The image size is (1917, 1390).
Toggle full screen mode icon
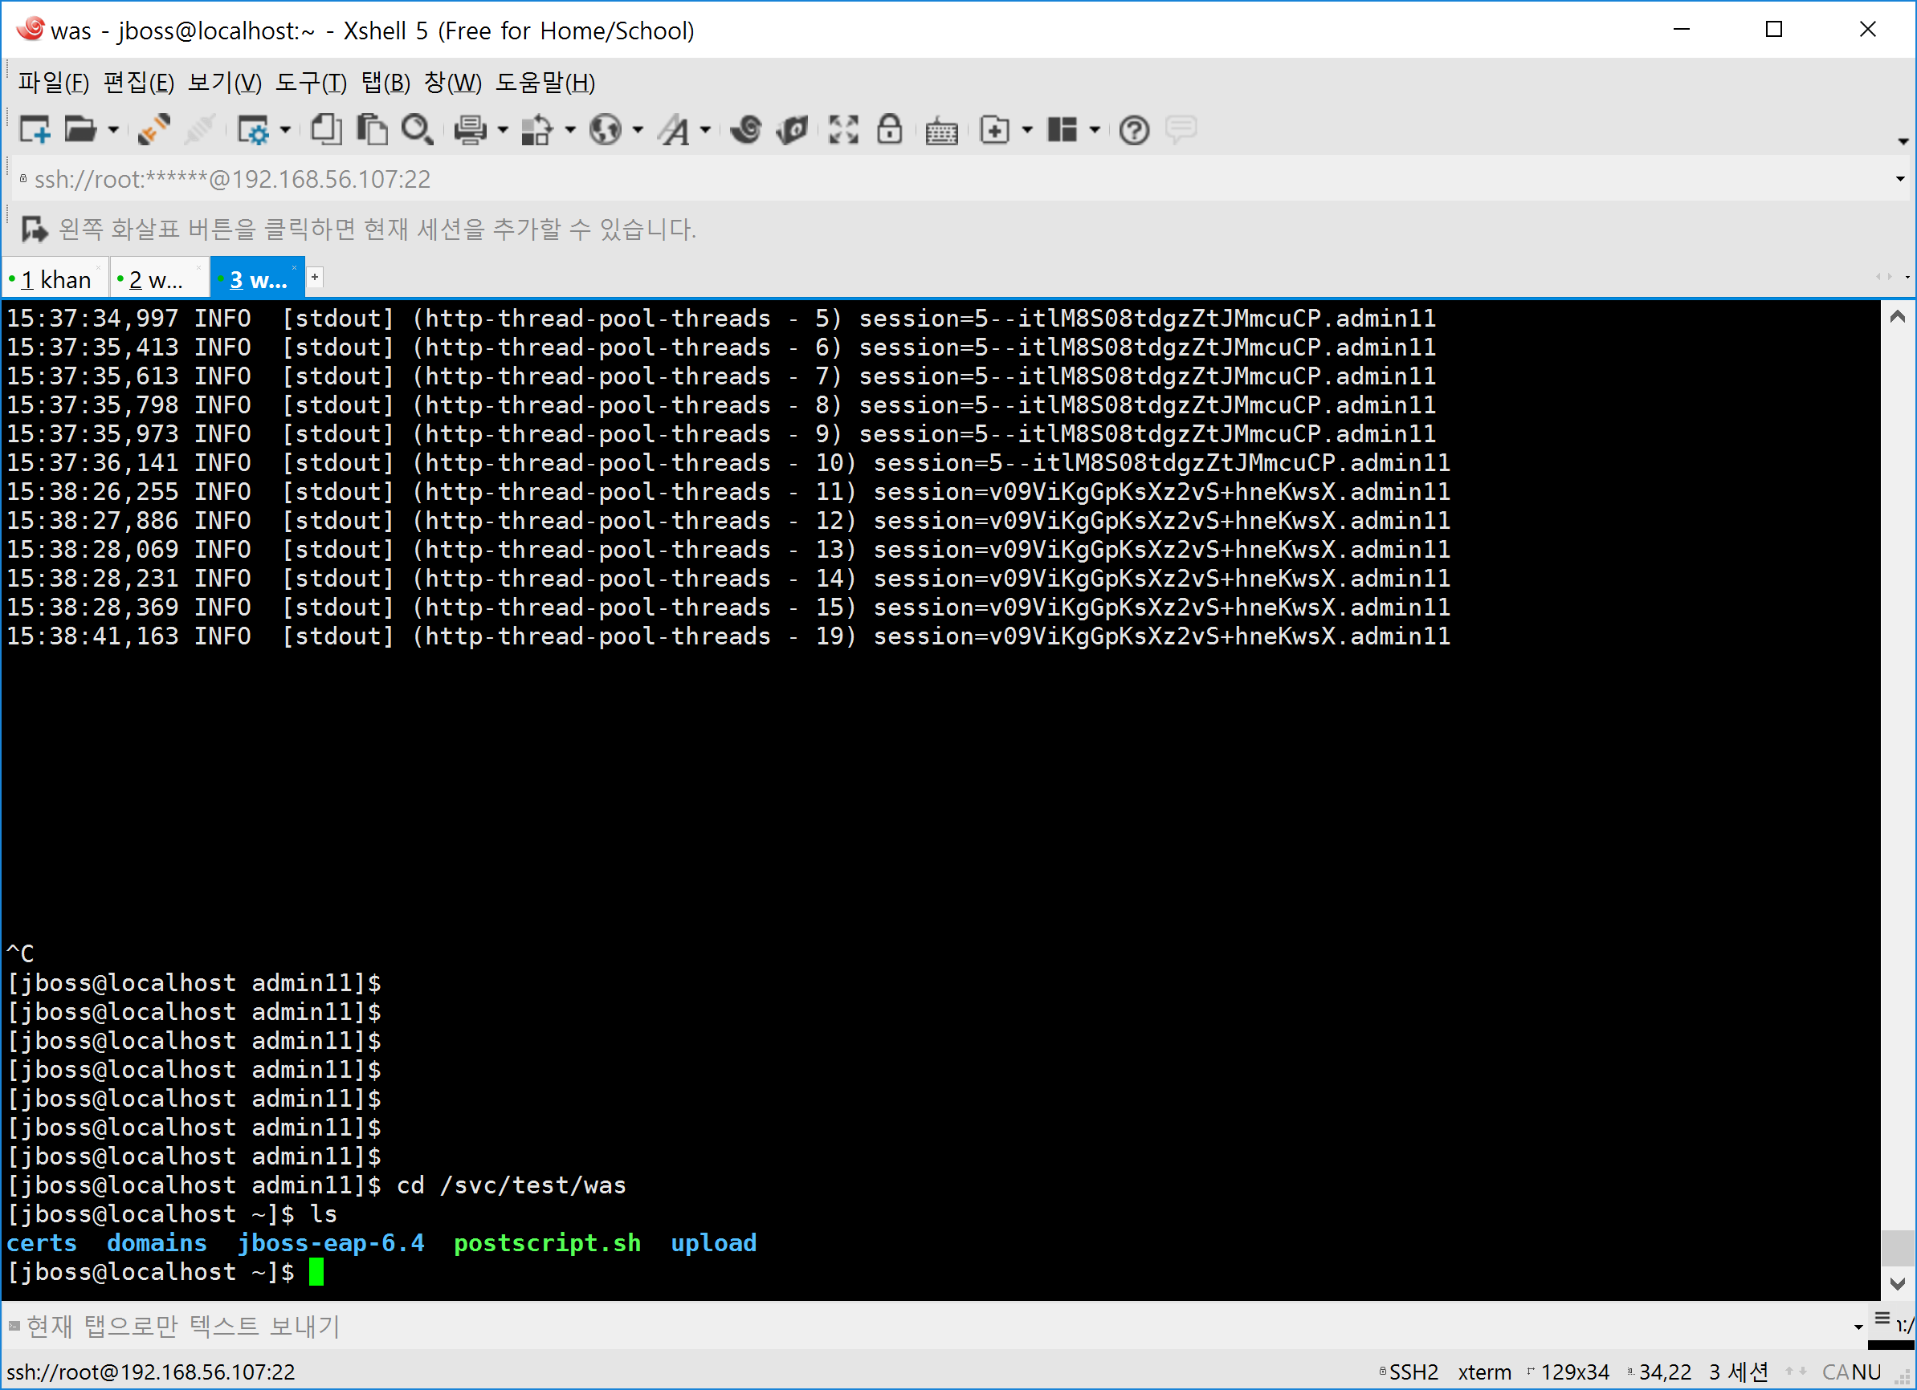tap(842, 130)
